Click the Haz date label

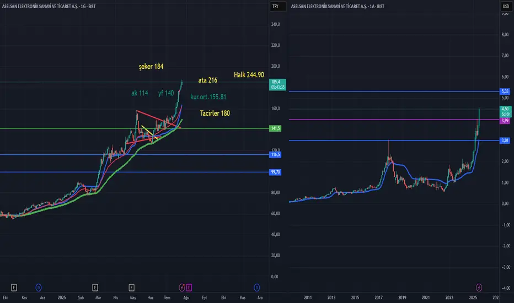coord(150,297)
